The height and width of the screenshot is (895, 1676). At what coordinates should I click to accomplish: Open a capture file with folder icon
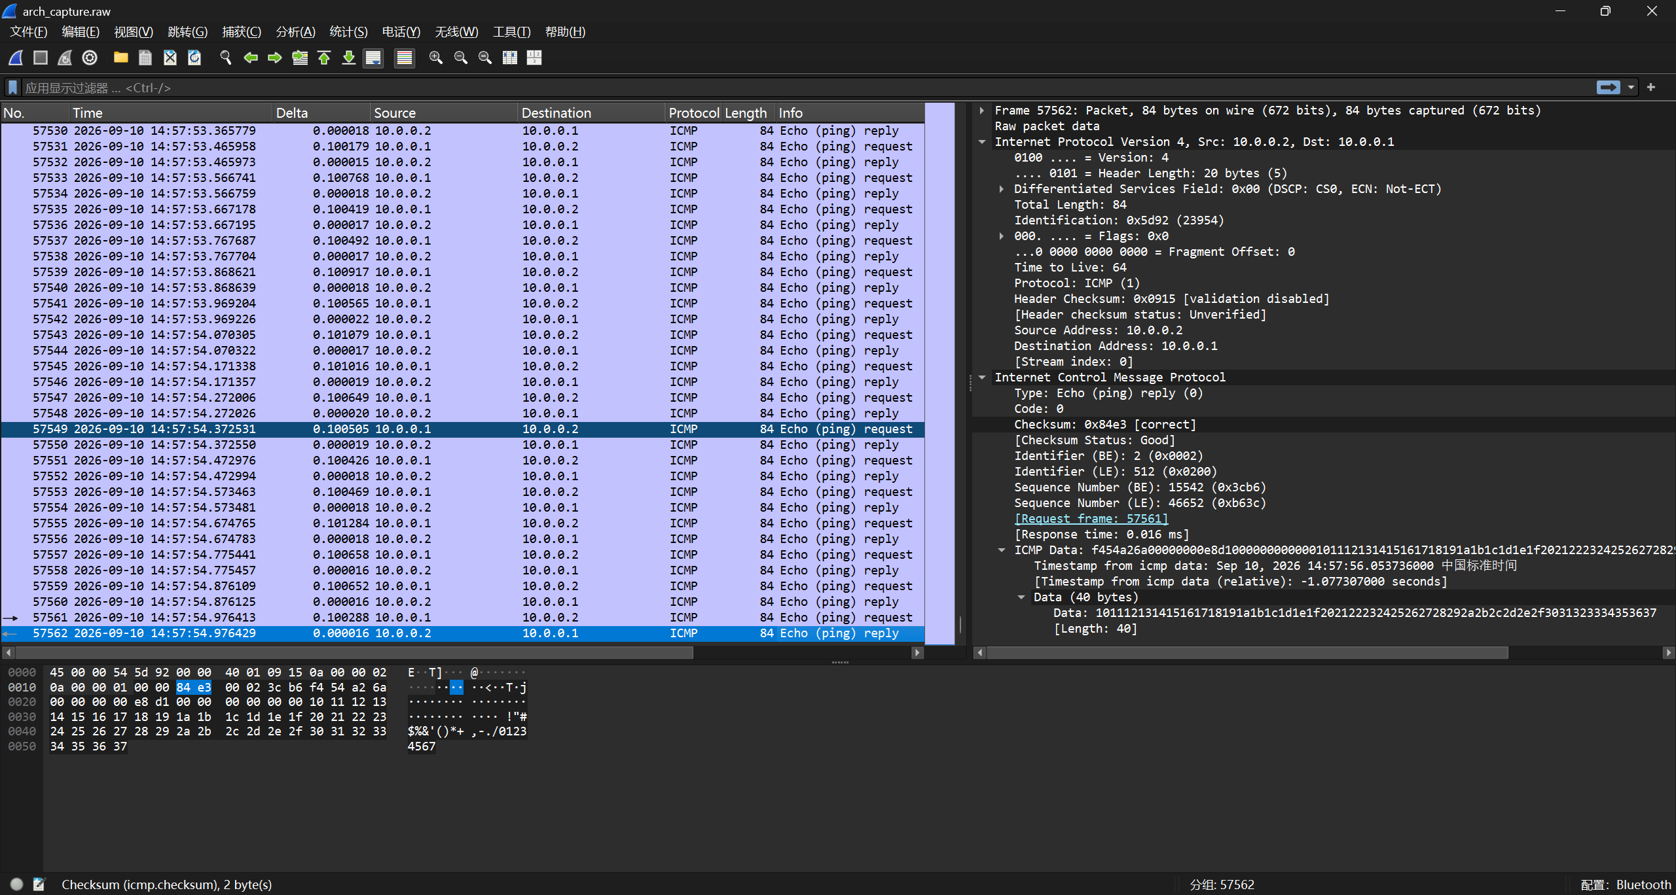coord(120,58)
